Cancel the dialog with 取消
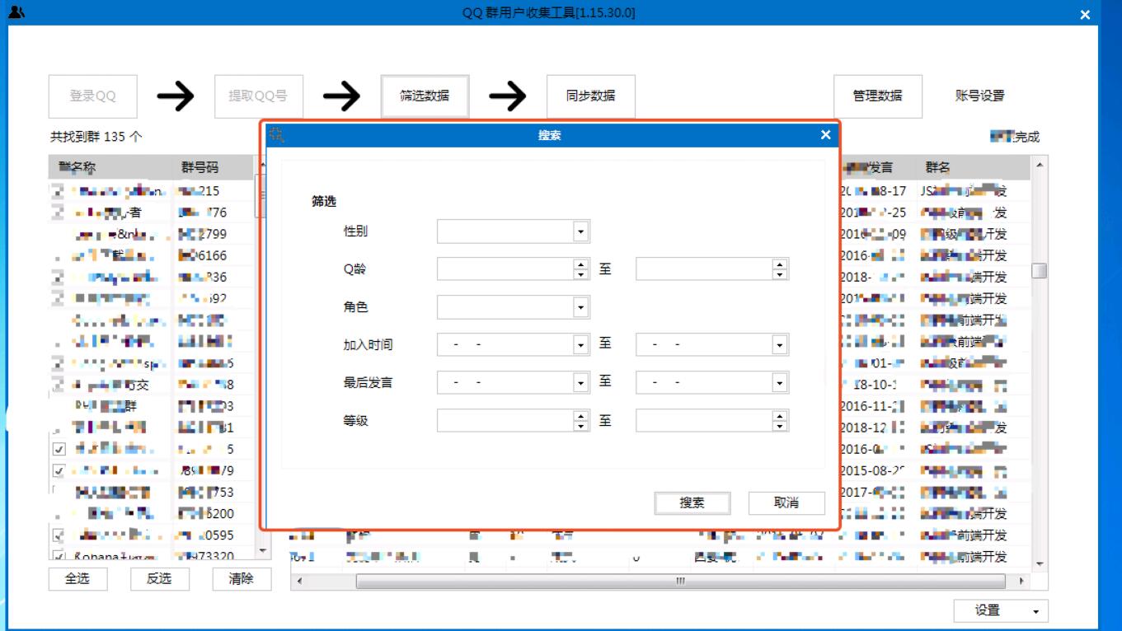Screen dimensions: 1122x631 [x=786, y=503]
